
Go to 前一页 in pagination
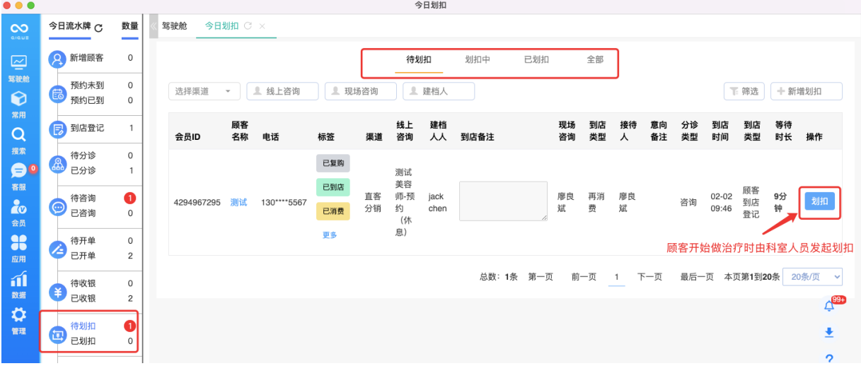coord(584,277)
